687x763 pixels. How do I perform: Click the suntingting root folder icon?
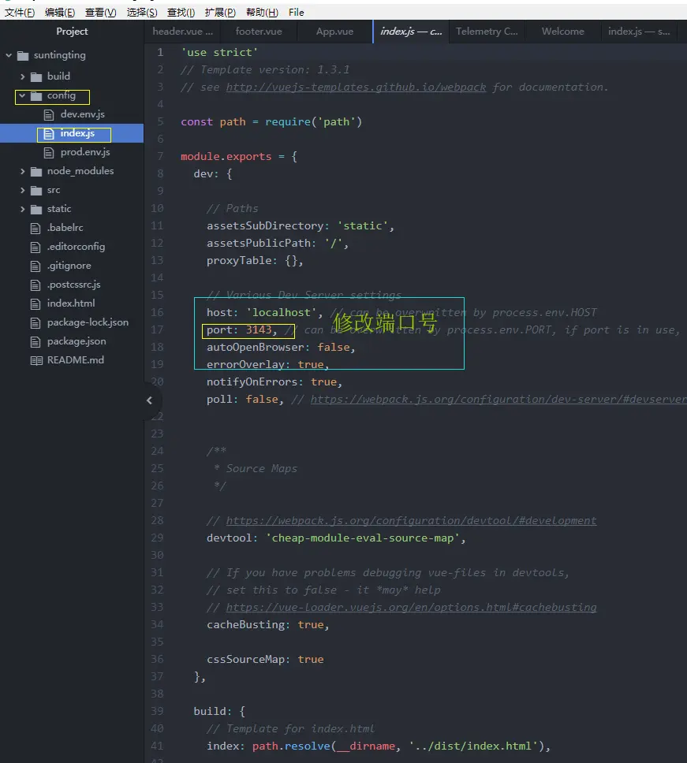(x=23, y=55)
